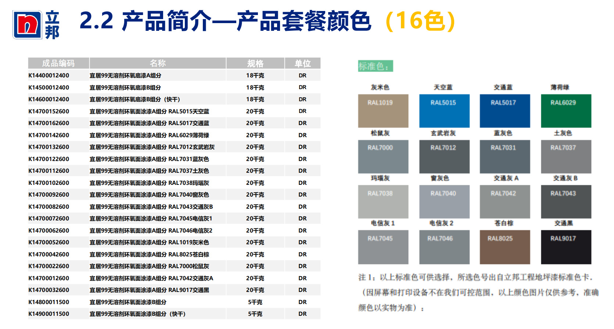This screenshot has height=329, width=614.
Task: Select the 5千克 spec in row K14800011500
Action: pyautogui.click(x=255, y=302)
